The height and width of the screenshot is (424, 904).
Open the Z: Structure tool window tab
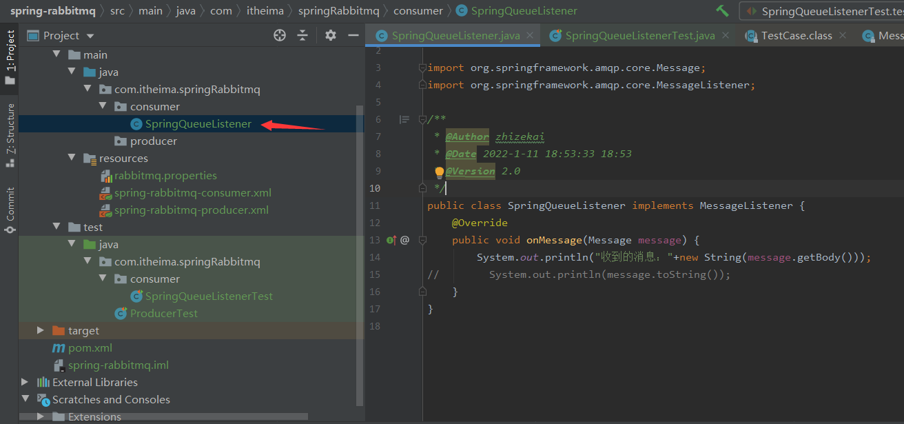point(10,135)
